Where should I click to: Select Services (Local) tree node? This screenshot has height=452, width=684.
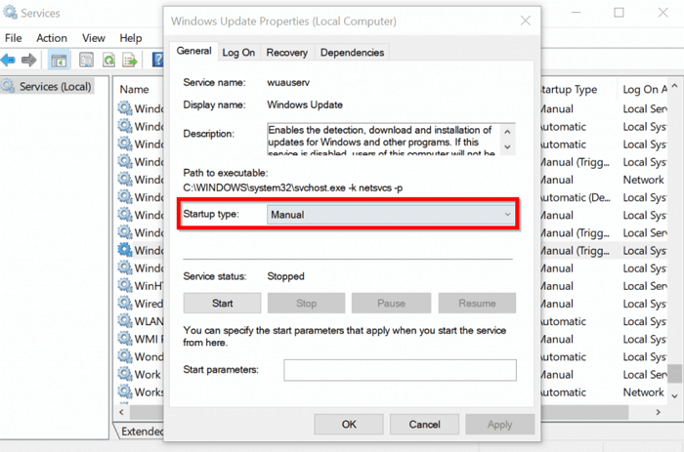(x=47, y=86)
